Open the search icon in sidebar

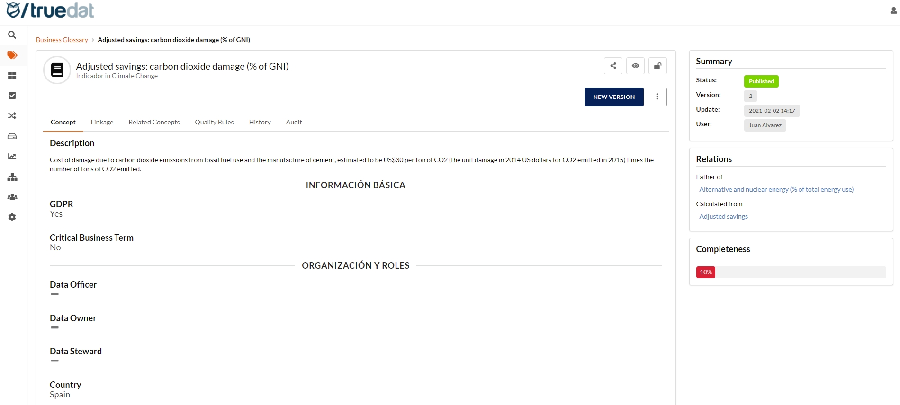coord(12,35)
